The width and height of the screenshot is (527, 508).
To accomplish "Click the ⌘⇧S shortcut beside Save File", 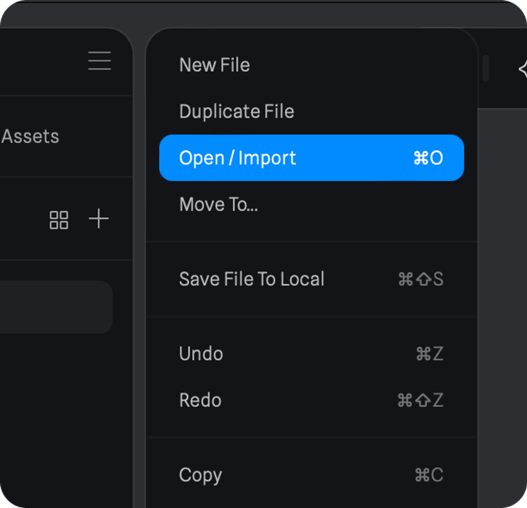I will 421,279.
